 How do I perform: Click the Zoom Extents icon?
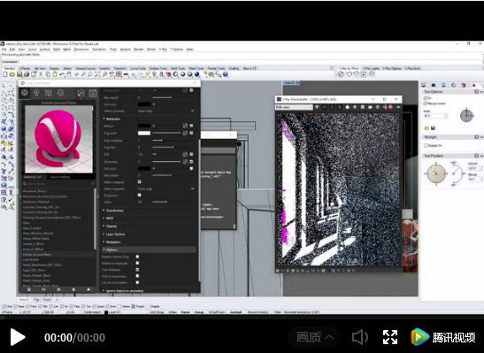[x=97, y=74]
